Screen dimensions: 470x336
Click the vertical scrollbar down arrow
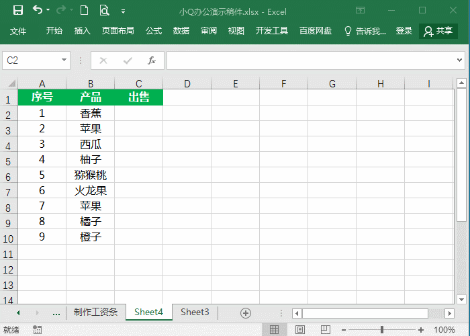click(x=461, y=299)
